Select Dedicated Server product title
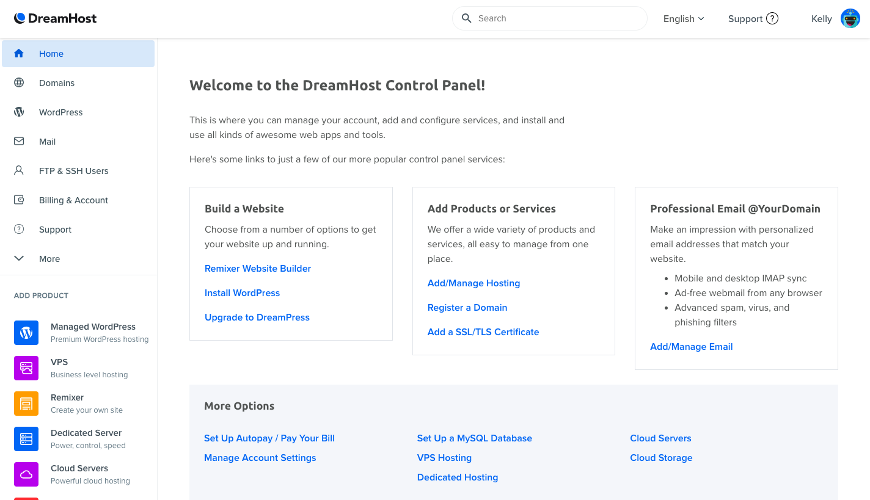The height and width of the screenshot is (500, 870). [x=86, y=433]
